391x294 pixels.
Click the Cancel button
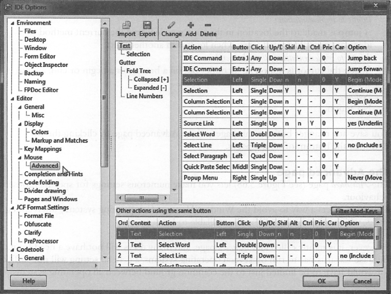pos(362,281)
